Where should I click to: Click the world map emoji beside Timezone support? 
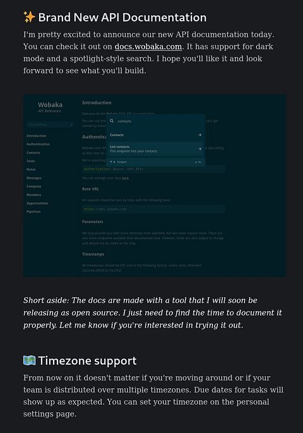coord(29,360)
